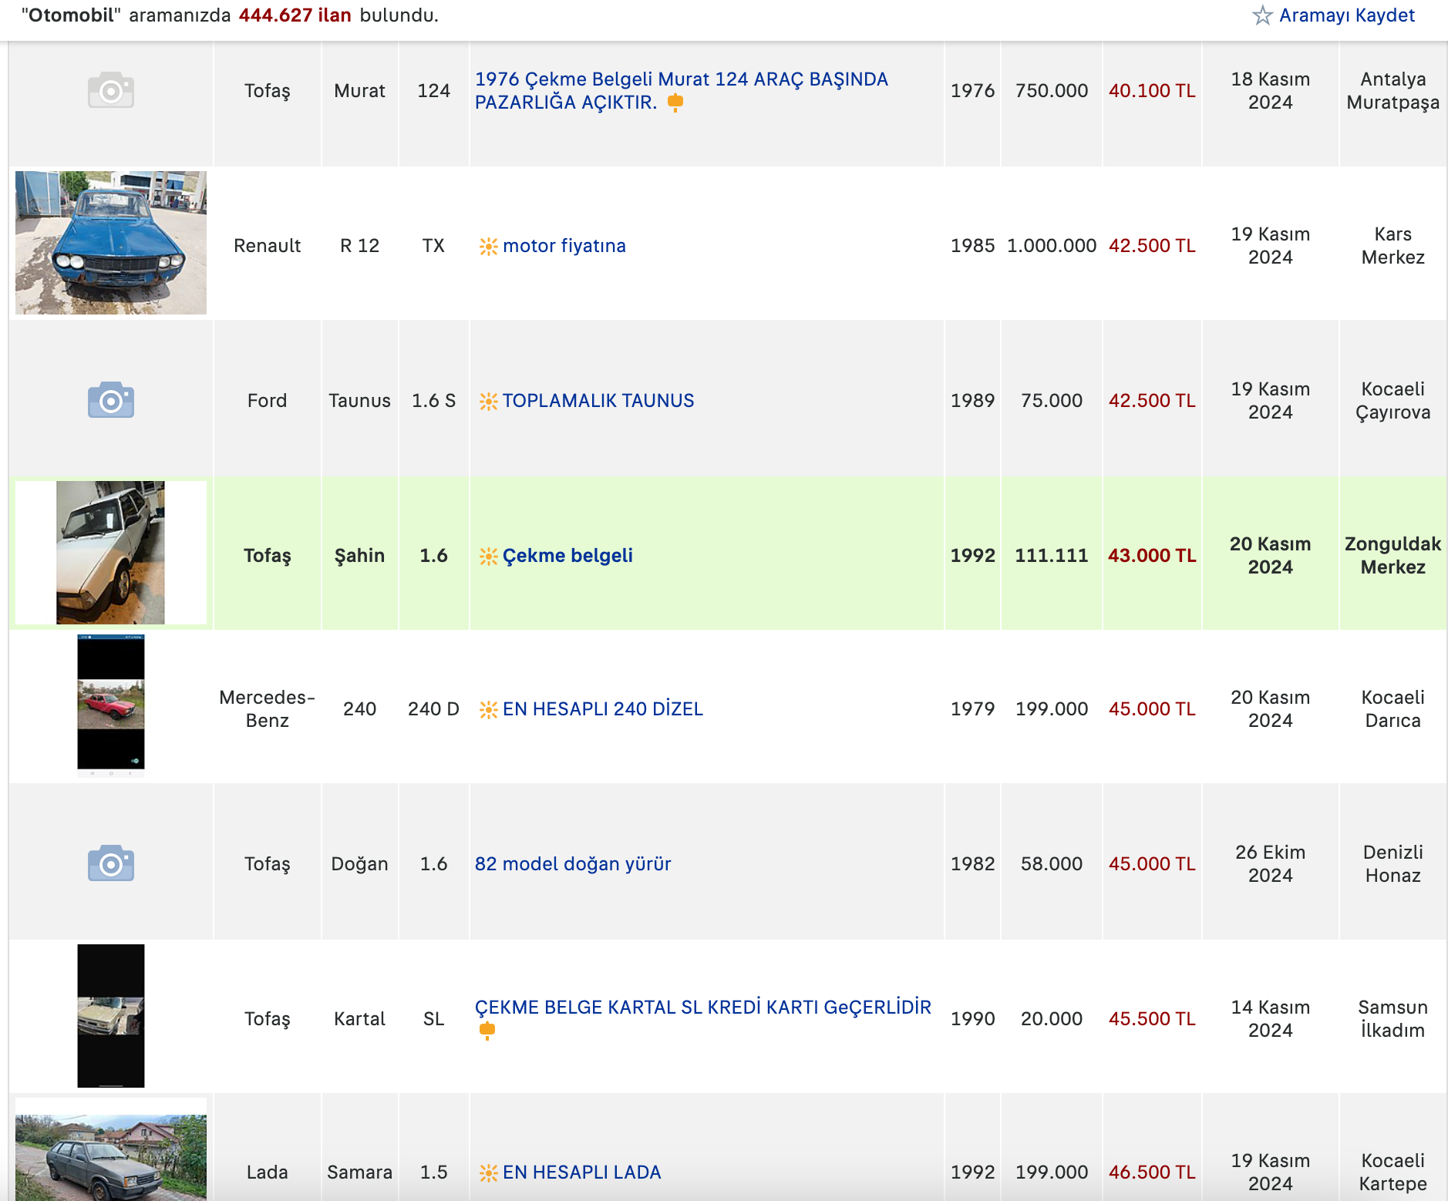The height and width of the screenshot is (1201, 1448).
Task: Click the sun badge beside TOPLAMALIK TAUNUS
Action: pos(488,401)
